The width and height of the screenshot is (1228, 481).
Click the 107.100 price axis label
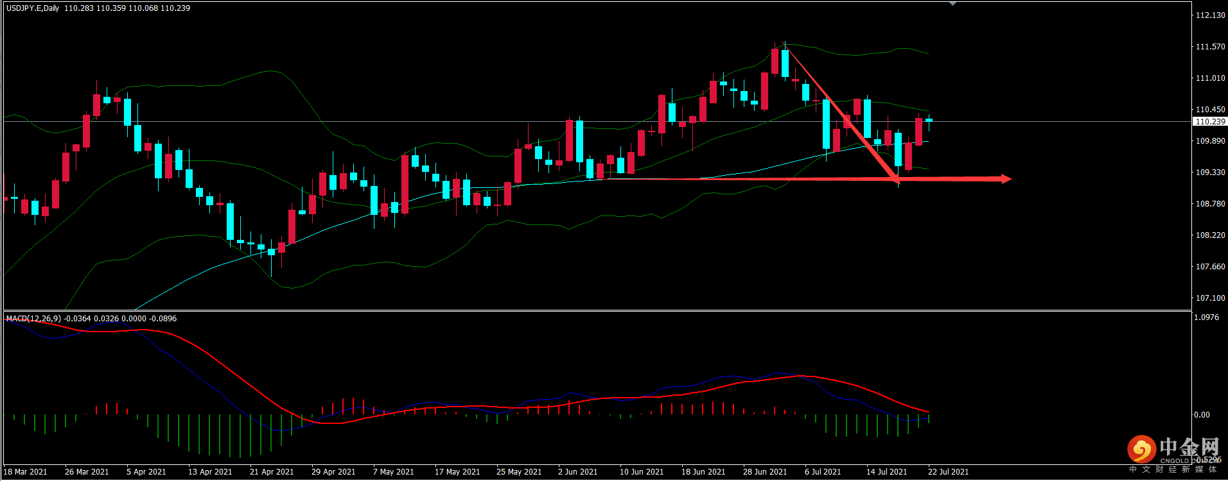pyautogui.click(x=1210, y=298)
